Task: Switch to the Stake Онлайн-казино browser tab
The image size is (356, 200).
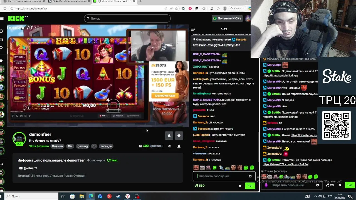Action: pos(69,1)
